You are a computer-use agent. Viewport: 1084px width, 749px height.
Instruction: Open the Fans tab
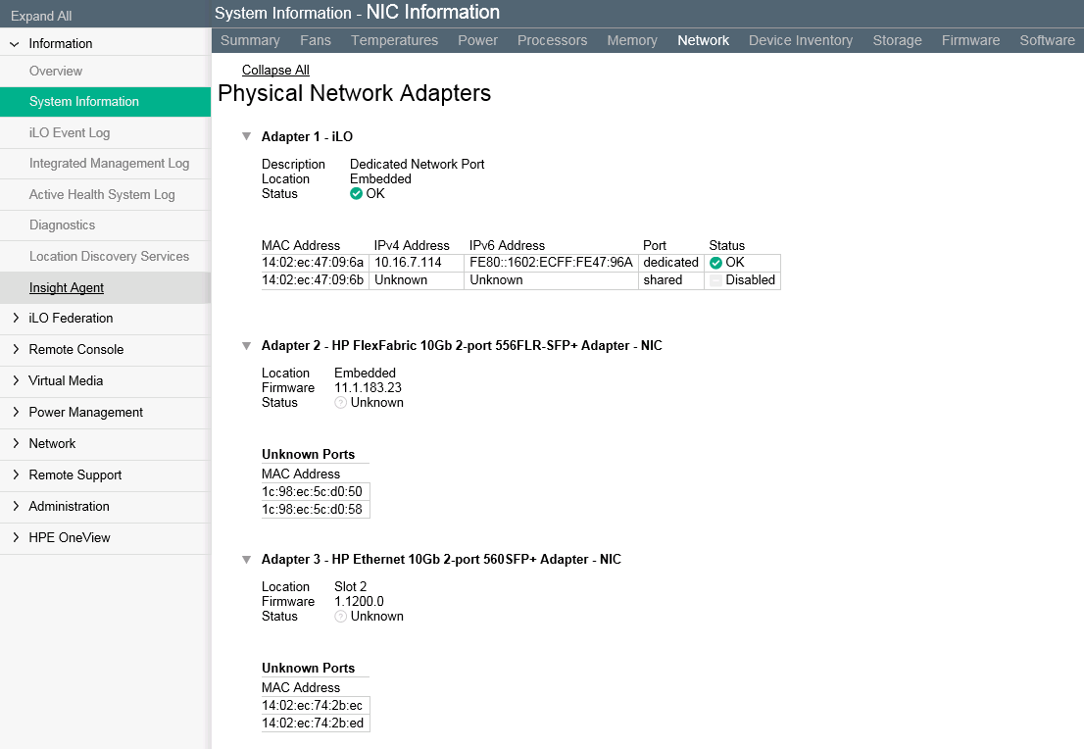(316, 40)
